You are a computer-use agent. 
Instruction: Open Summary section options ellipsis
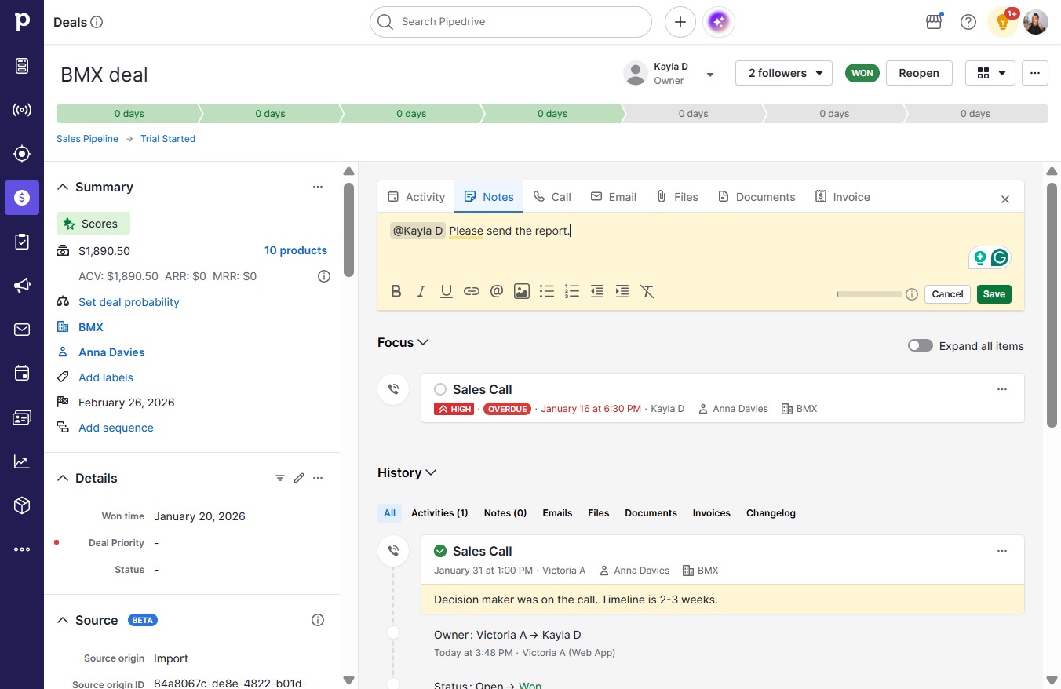318,187
